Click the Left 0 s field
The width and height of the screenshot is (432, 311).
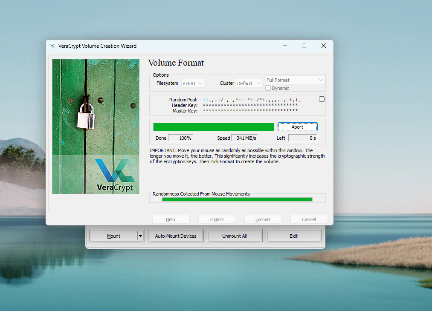(303, 138)
